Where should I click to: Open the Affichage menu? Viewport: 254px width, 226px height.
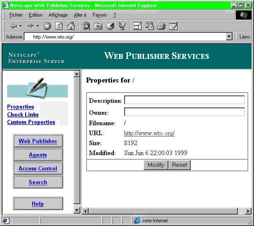click(58, 15)
